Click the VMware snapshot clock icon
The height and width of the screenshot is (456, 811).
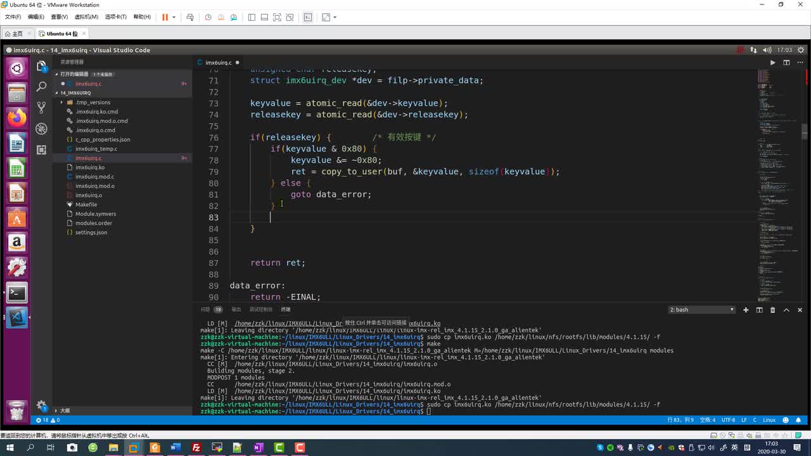point(208,17)
